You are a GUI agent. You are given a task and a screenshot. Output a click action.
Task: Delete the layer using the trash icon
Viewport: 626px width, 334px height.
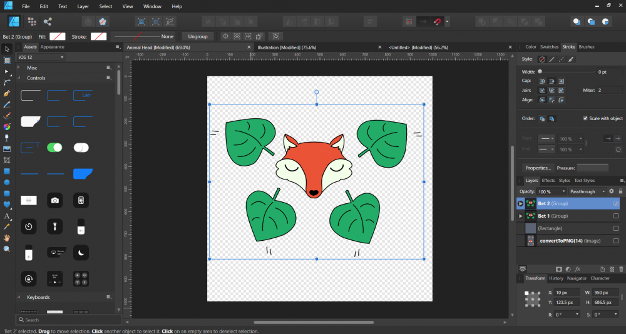(x=620, y=269)
